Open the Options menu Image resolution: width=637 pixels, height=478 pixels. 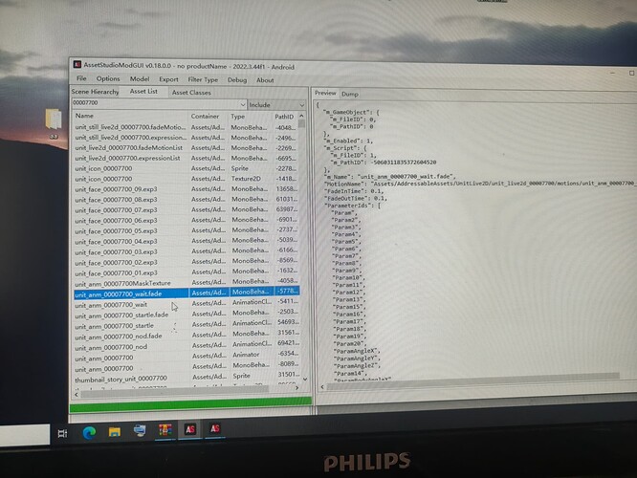pyautogui.click(x=108, y=78)
